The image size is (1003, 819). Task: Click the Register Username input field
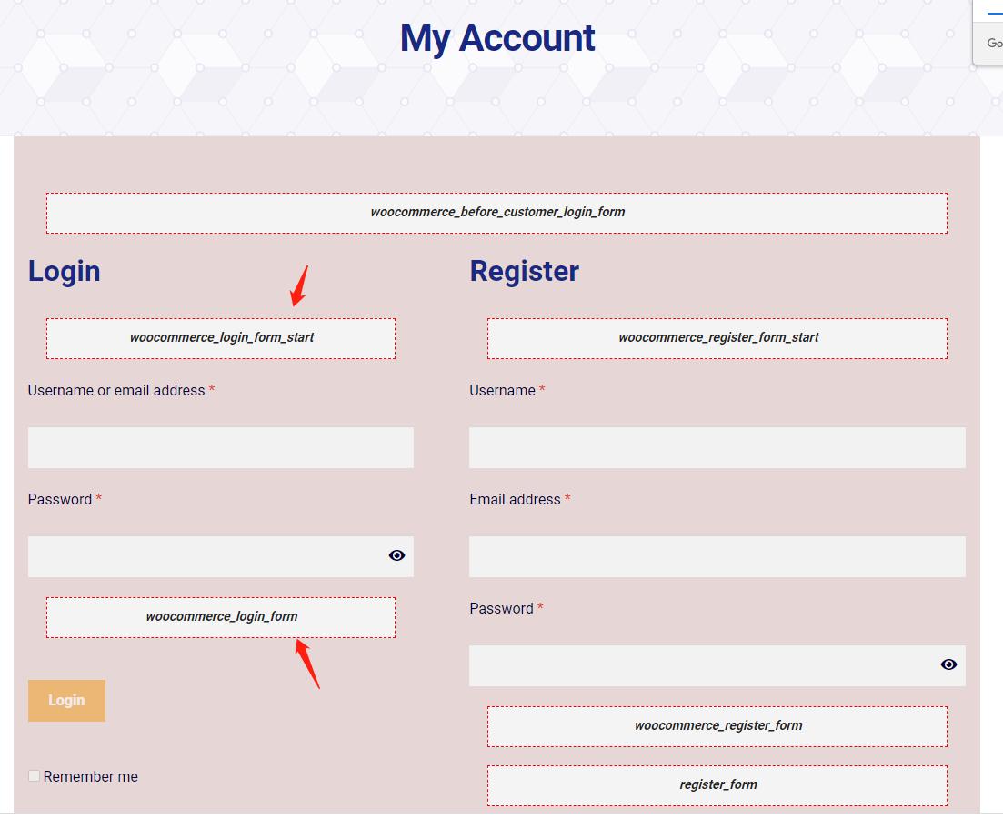pos(717,447)
